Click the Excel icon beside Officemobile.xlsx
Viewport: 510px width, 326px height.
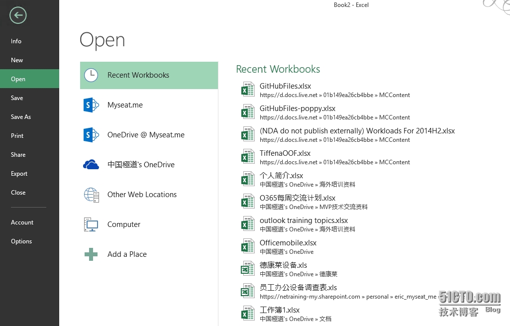248,246
